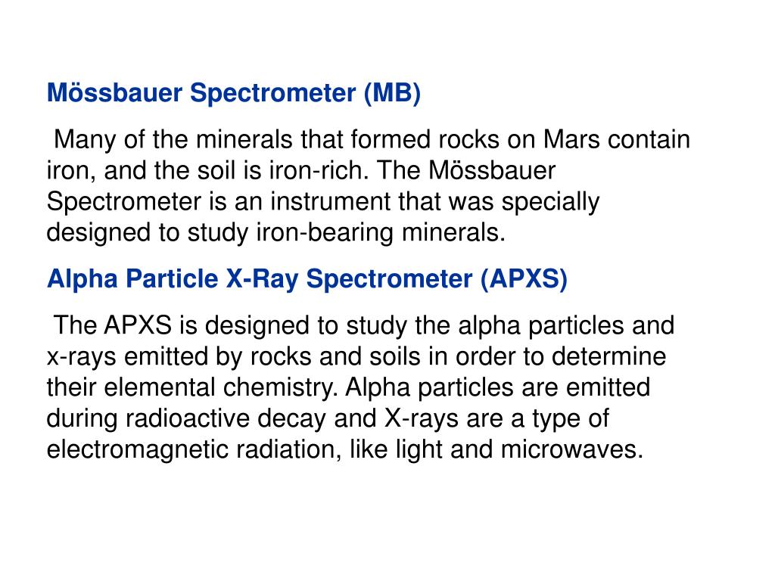Click 'elemental chemistry' in second paragraph
775x581 pixels.
[x=220, y=388]
